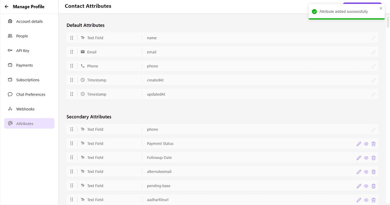Grab drag handle of email attribute

pyautogui.click(x=72, y=52)
